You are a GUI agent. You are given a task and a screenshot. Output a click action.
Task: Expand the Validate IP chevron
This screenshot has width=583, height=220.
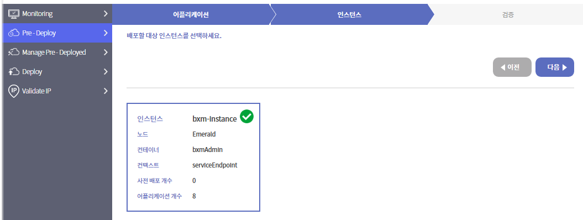(x=106, y=91)
